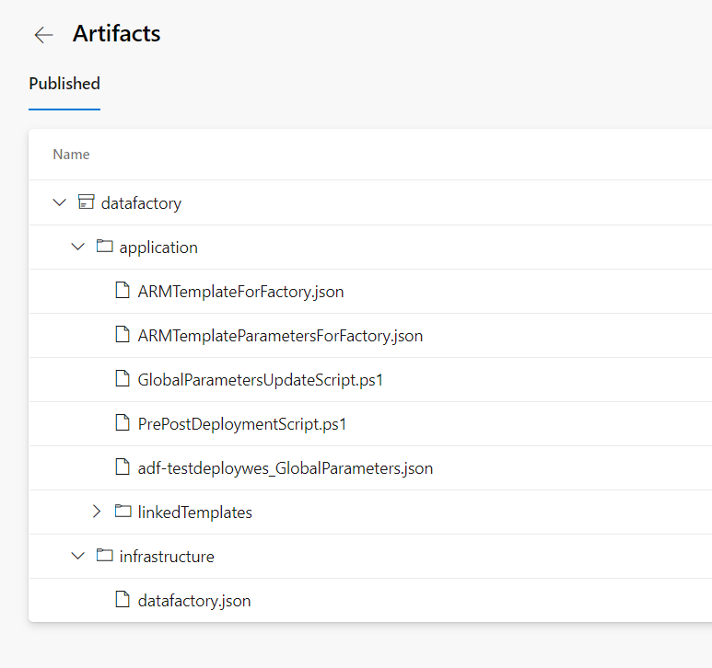
Task: Collapse the infrastructure folder chevron
Action: pos(78,556)
